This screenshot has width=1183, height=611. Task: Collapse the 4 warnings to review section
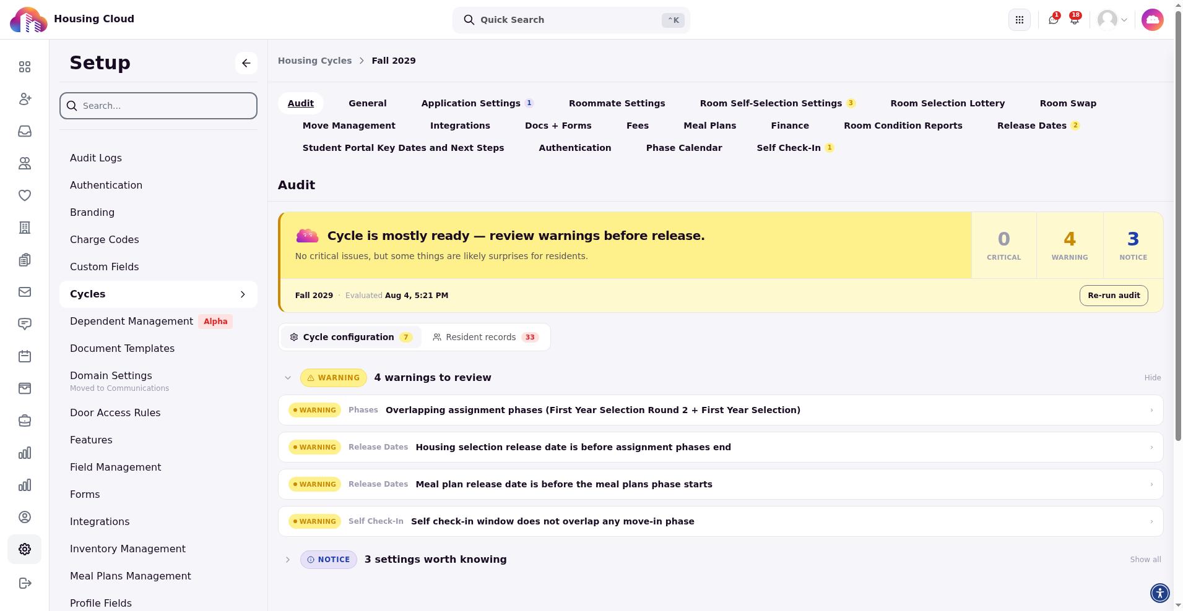(x=288, y=378)
